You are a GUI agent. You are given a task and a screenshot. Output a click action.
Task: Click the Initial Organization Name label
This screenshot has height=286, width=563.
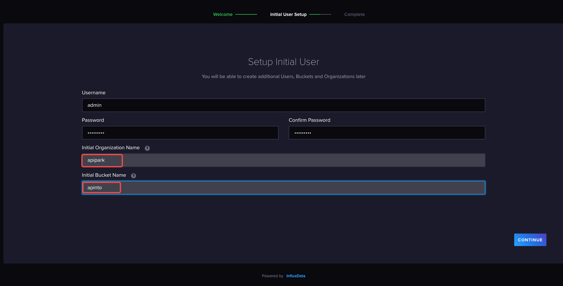pyautogui.click(x=111, y=148)
